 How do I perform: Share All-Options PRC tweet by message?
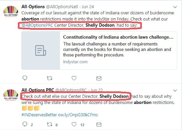[x=99, y=124]
